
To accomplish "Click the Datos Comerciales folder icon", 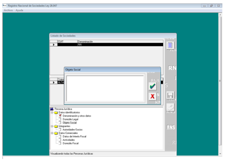I will click(x=56, y=133).
